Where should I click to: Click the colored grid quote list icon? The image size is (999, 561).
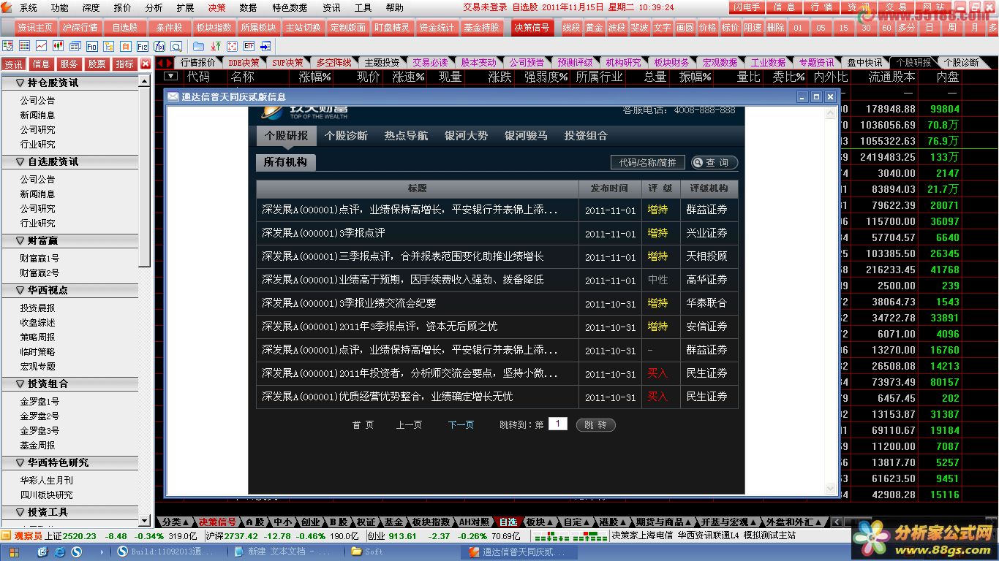pos(24,46)
